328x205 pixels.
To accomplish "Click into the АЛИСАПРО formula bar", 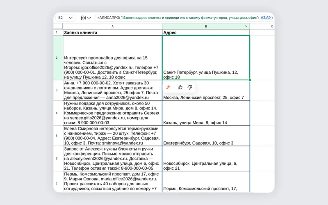I will (x=184, y=18).
